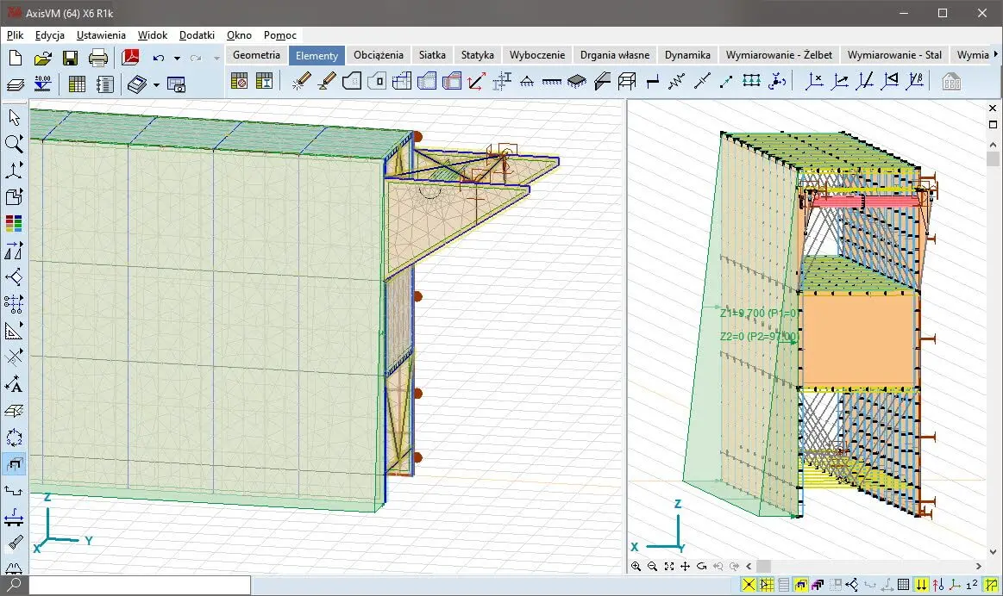Open the Widok menu
The height and width of the screenshot is (596, 1003).
pos(152,35)
